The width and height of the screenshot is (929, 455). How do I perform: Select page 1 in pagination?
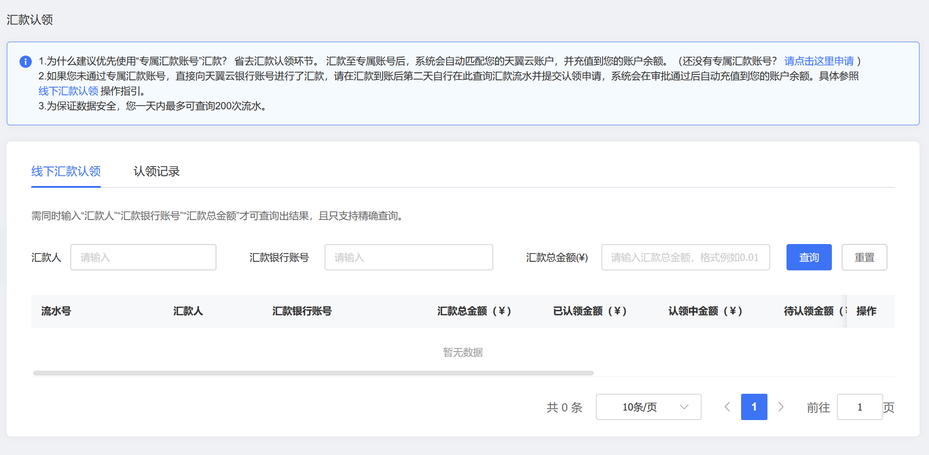[x=754, y=407]
